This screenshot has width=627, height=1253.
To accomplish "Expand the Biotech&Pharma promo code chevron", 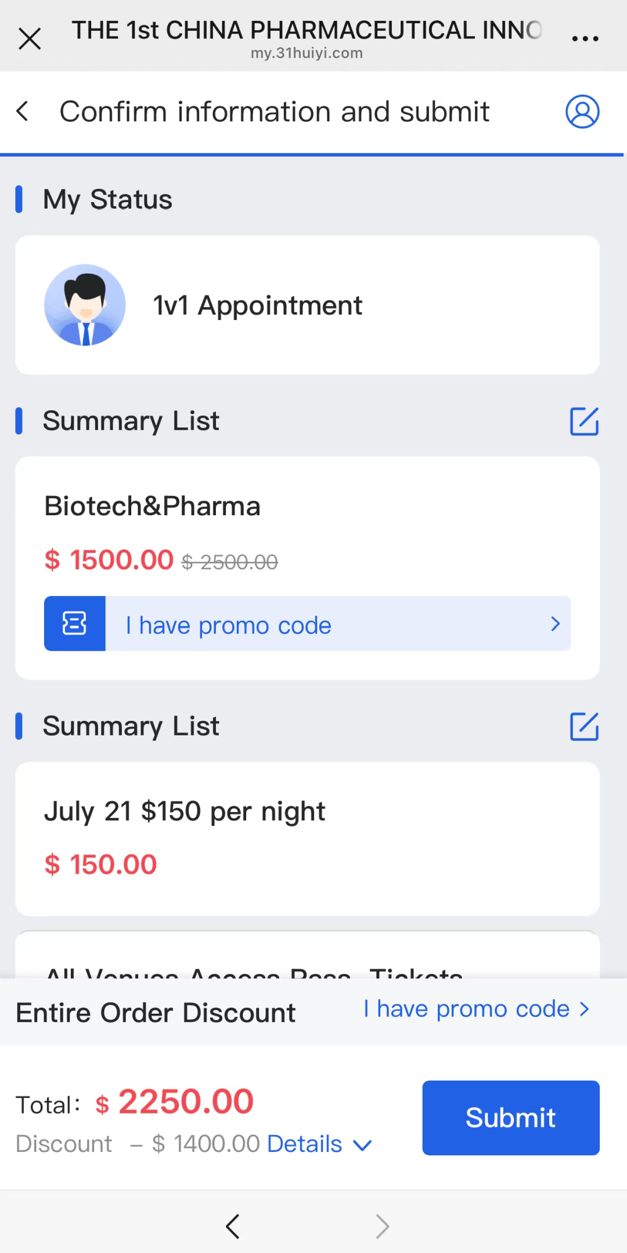I will (555, 624).
